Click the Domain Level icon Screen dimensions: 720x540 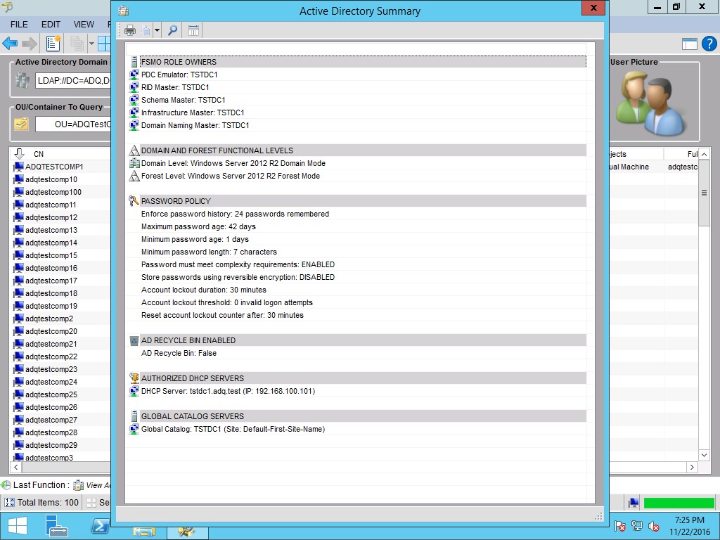point(134,163)
